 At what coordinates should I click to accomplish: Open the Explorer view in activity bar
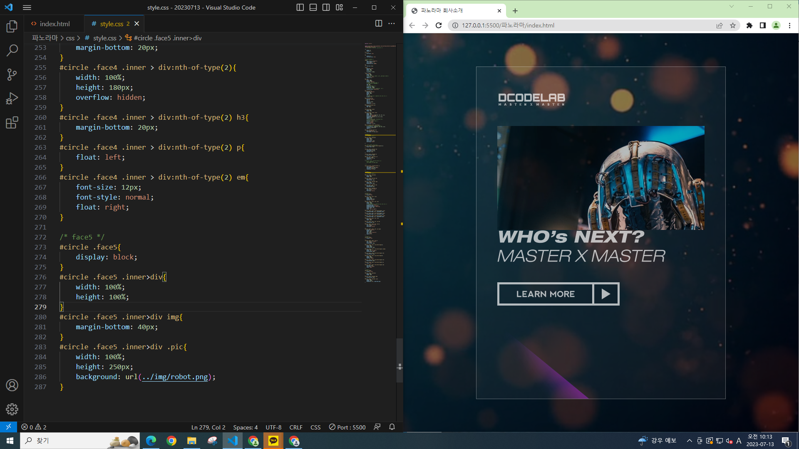(x=12, y=27)
